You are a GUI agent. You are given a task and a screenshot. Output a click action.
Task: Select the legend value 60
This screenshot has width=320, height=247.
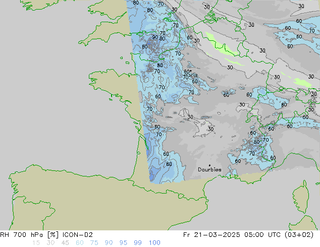[80, 243]
